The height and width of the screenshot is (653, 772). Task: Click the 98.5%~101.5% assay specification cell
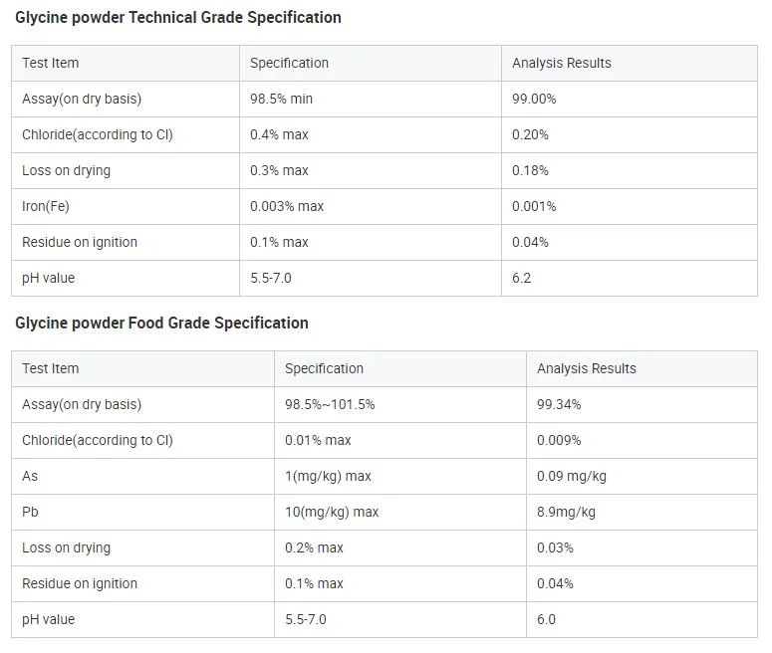click(x=330, y=405)
